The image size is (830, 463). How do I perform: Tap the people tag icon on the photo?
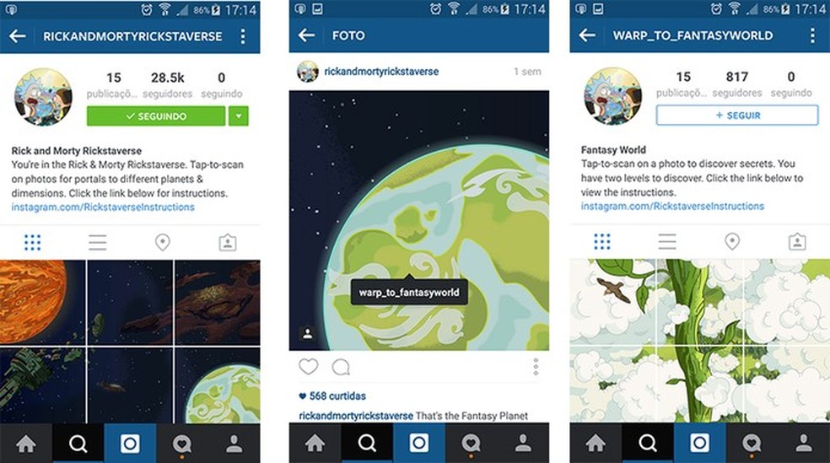pyautogui.click(x=308, y=333)
